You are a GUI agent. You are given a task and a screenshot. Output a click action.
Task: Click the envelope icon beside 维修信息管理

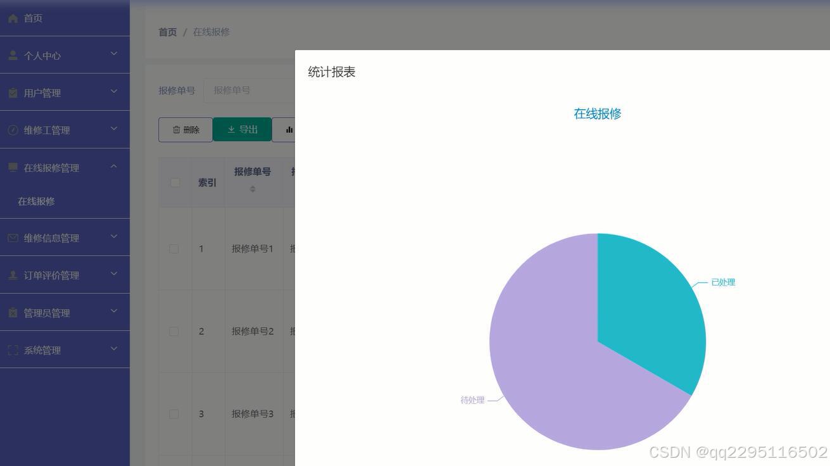pyautogui.click(x=12, y=237)
